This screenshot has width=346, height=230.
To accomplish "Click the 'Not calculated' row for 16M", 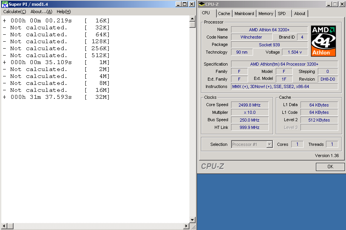I will click(56, 90).
